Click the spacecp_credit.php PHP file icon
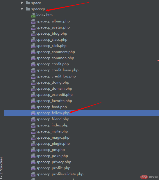Image resolution: width=159 pixels, height=180 pixels. (x=33, y=64)
